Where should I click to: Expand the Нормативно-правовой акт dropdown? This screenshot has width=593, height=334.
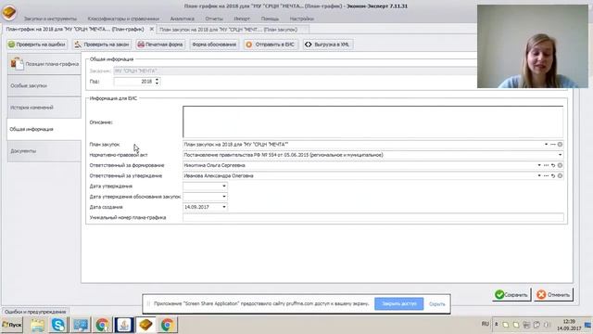[x=560, y=155]
